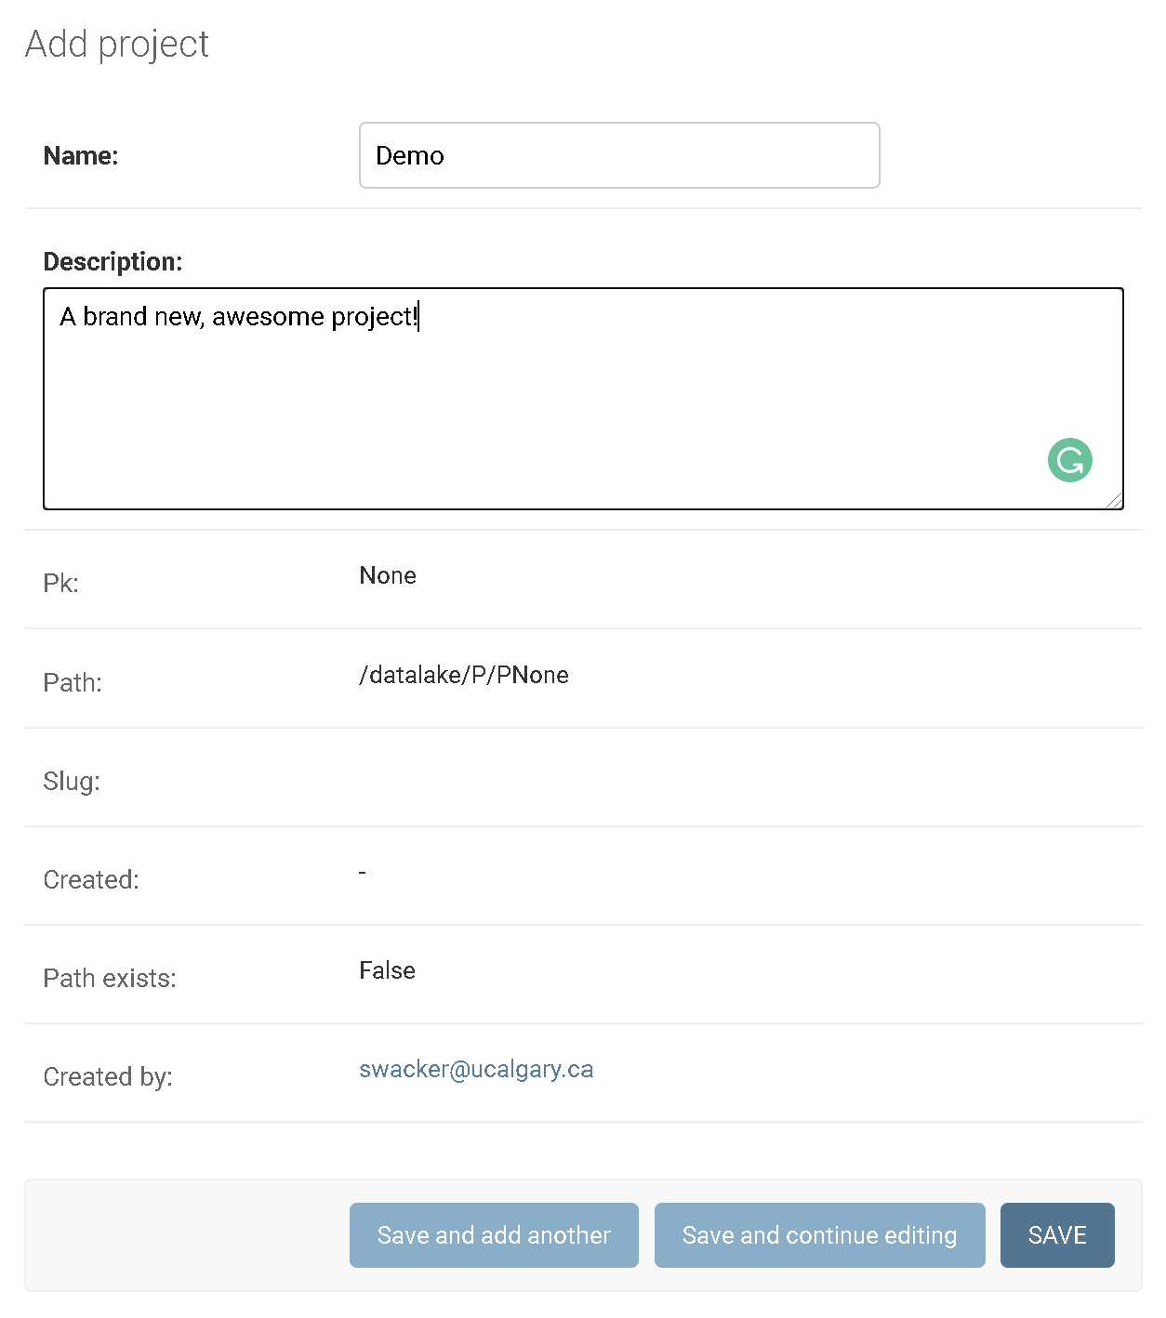Focus the Name input containing Demo
The image size is (1166, 1318).
(x=619, y=155)
